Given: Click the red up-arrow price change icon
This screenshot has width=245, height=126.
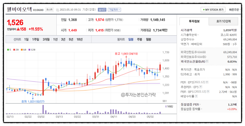Looking at the screenshot, I should coord(18,29).
